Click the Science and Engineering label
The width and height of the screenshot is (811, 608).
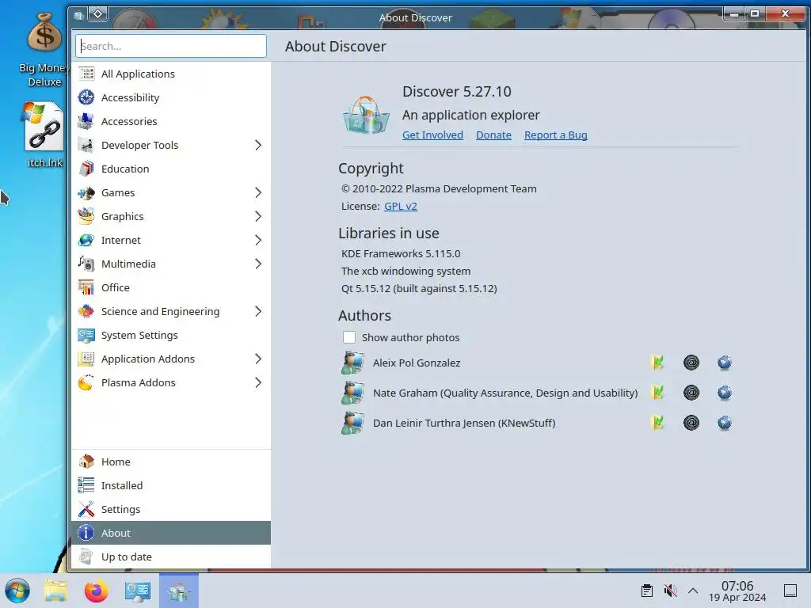[x=160, y=311]
